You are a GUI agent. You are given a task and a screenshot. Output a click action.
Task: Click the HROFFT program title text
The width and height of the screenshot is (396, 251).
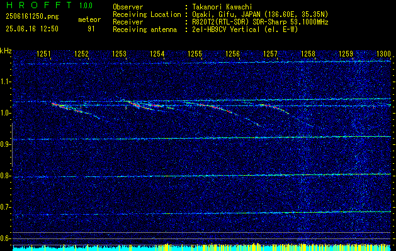[39, 5]
